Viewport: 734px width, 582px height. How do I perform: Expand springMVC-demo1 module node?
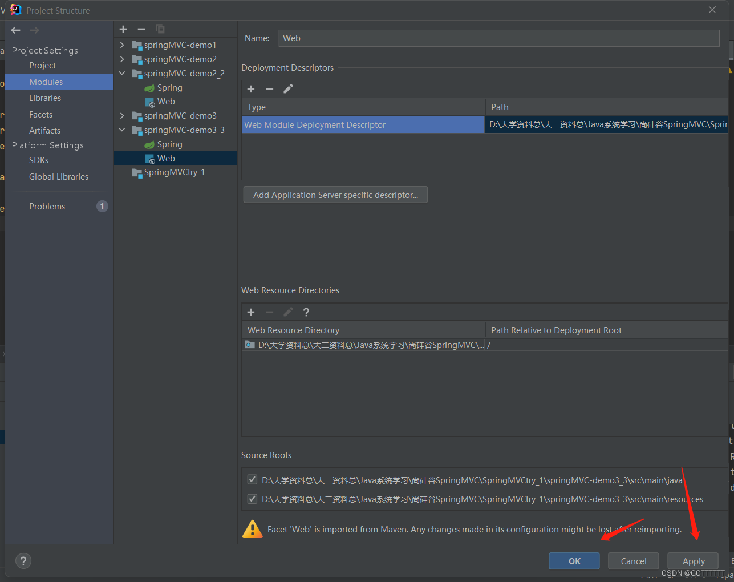coord(122,45)
